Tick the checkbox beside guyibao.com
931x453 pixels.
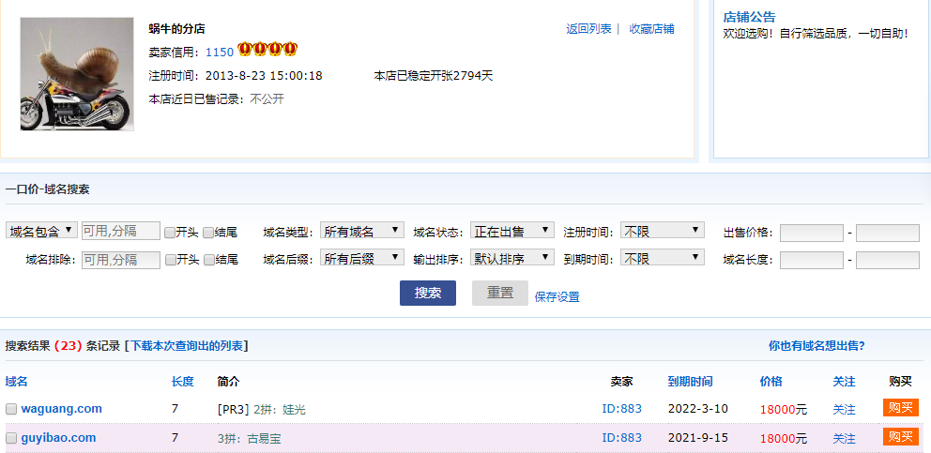pos(11,438)
